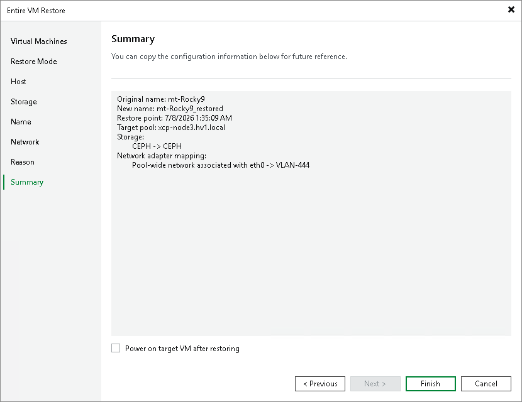The width and height of the screenshot is (522, 402).
Task: Click the eth0 -> VLAN-444 mapping line
Action: tap(221, 165)
